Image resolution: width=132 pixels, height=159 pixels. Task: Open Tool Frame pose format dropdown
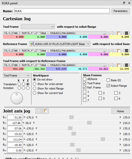tap(55, 33)
